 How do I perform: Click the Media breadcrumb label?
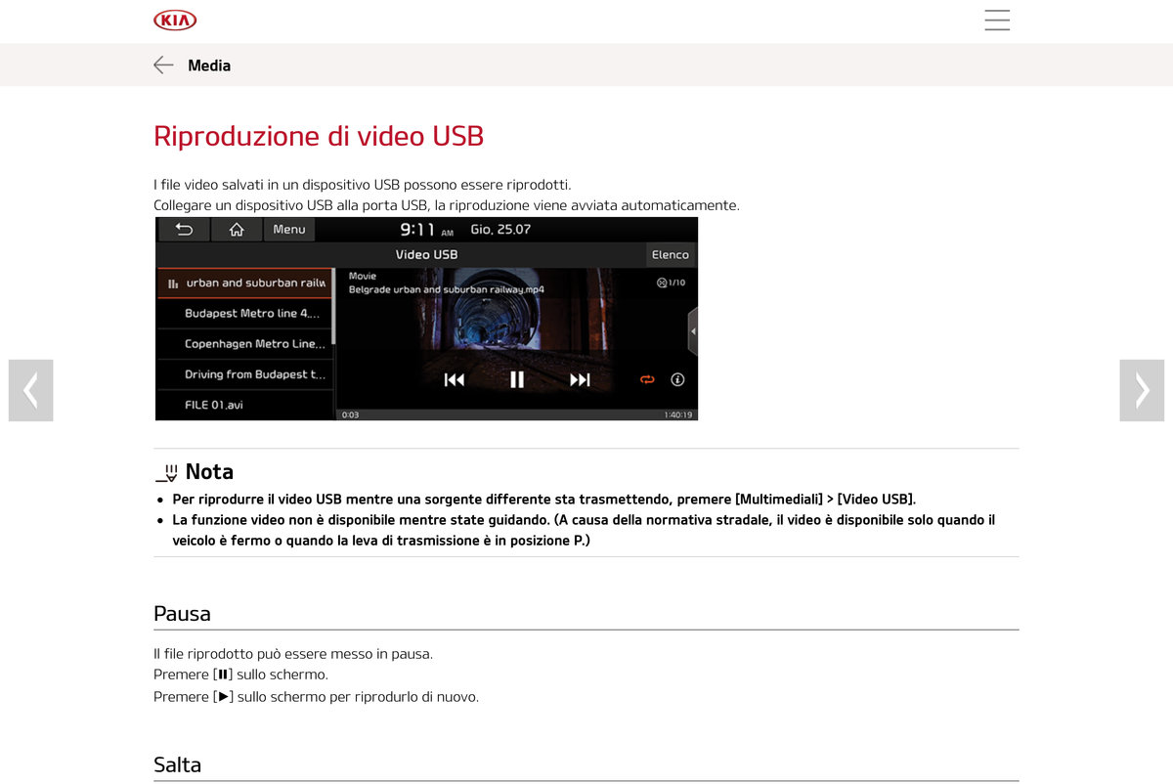click(209, 65)
